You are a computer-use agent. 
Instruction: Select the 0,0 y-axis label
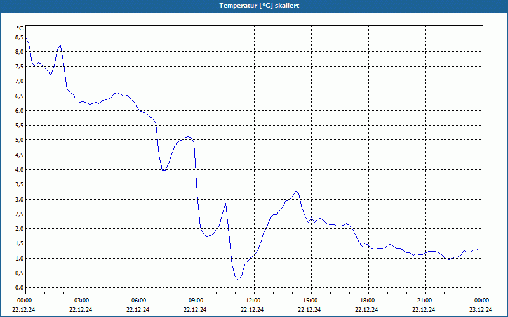[20, 288]
